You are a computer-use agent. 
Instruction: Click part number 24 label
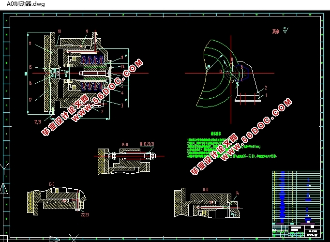(122, 66)
